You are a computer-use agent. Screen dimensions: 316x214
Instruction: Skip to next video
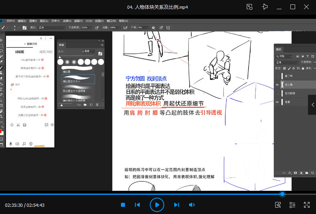point(176,205)
